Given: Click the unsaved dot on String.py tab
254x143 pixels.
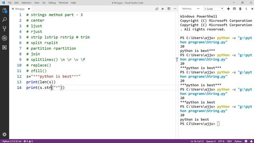Looking at the screenshot, I should pos(29,9).
